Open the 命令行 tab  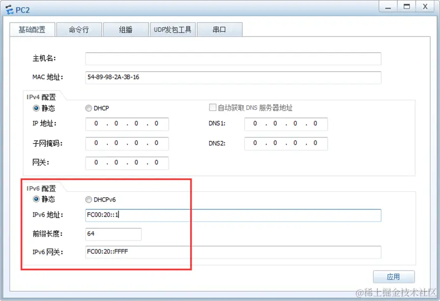79,29
